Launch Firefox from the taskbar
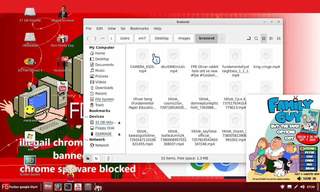This screenshot has width=320, height=192. (58, 187)
